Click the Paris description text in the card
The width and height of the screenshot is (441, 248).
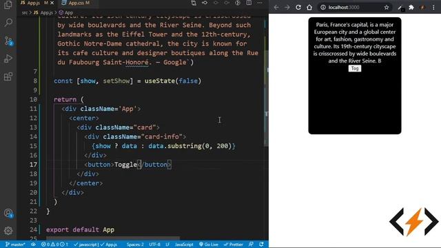coord(355,43)
